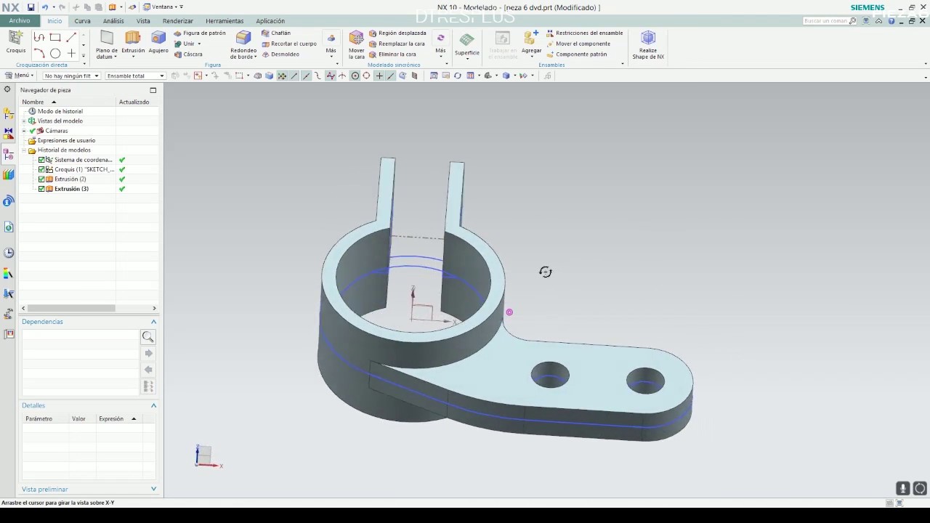Open the Mover la cara tool
Screen dimensions: 930x523
356,44
